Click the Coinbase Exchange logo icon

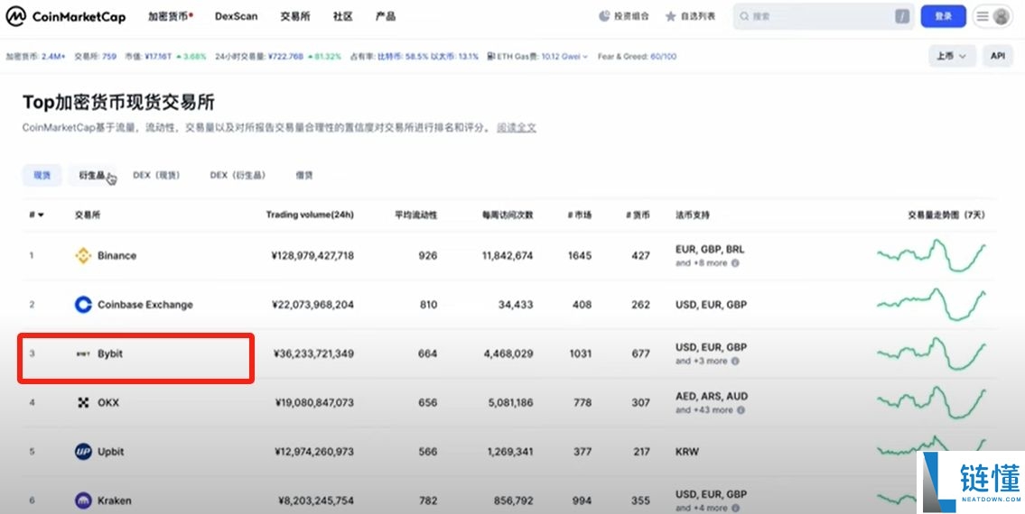(83, 305)
